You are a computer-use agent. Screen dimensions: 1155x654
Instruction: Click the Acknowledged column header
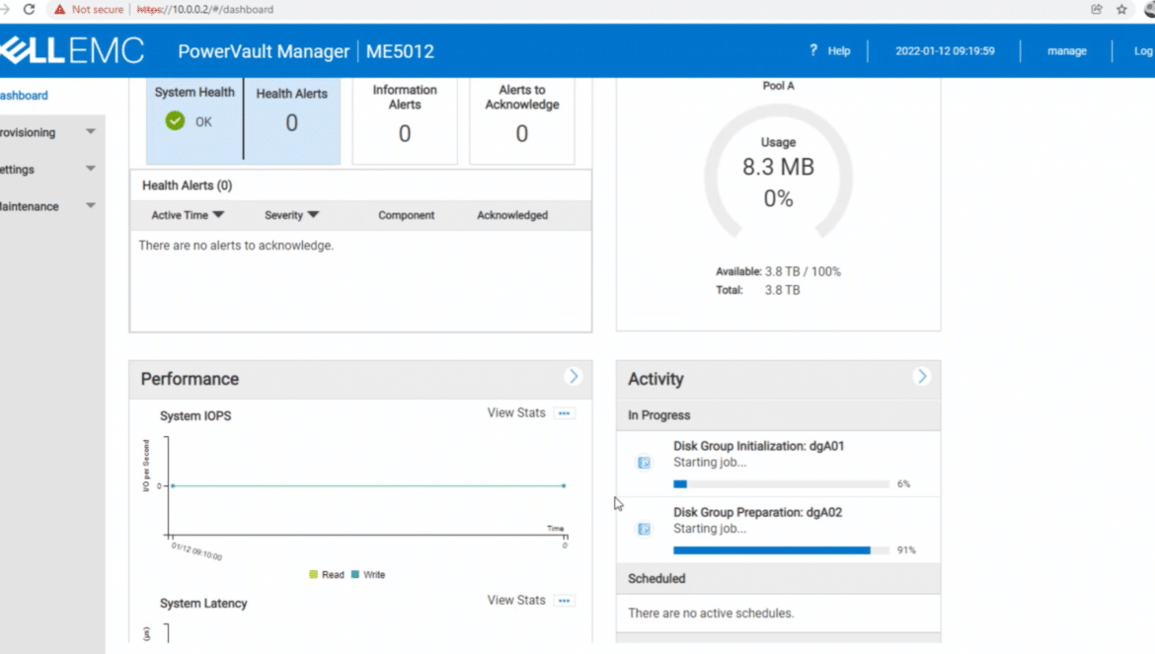click(x=512, y=215)
